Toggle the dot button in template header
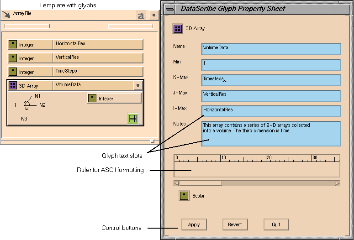The height and width of the screenshot is (240, 354). pyautogui.click(x=153, y=15)
